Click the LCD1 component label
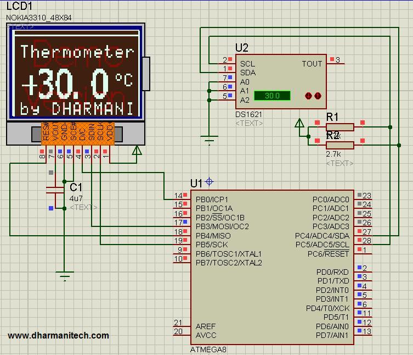The image size is (413, 355). 19,6
